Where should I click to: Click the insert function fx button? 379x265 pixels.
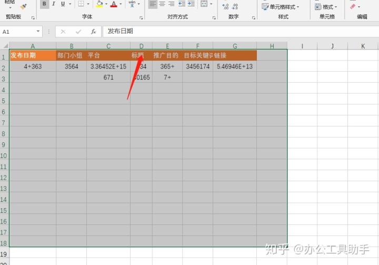(94, 32)
